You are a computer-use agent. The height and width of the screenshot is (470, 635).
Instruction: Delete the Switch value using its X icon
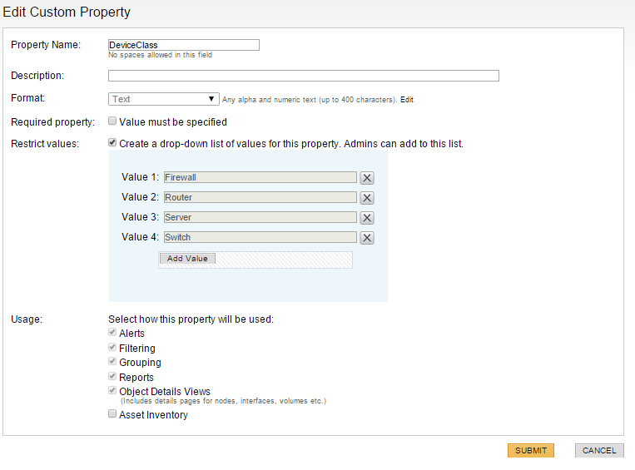pyautogui.click(x=367, y=237)
